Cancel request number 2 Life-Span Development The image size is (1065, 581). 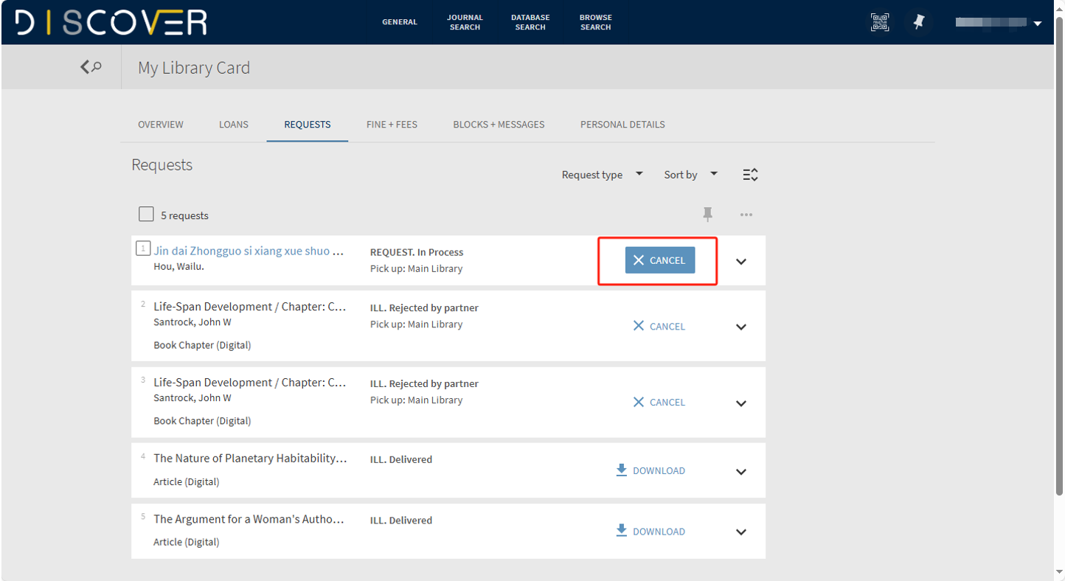pyautogui.click(x=659, y=326)
